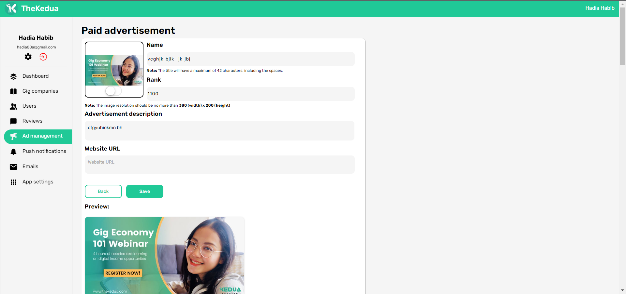Click the Preview: label
This screenshot has height=294, width=626.
coord(97,207)
